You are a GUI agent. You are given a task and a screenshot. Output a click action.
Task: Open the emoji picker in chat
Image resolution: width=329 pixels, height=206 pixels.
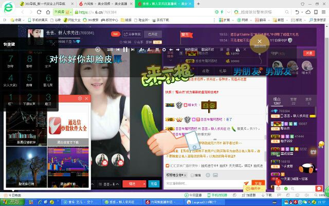[x=208, y=175]
